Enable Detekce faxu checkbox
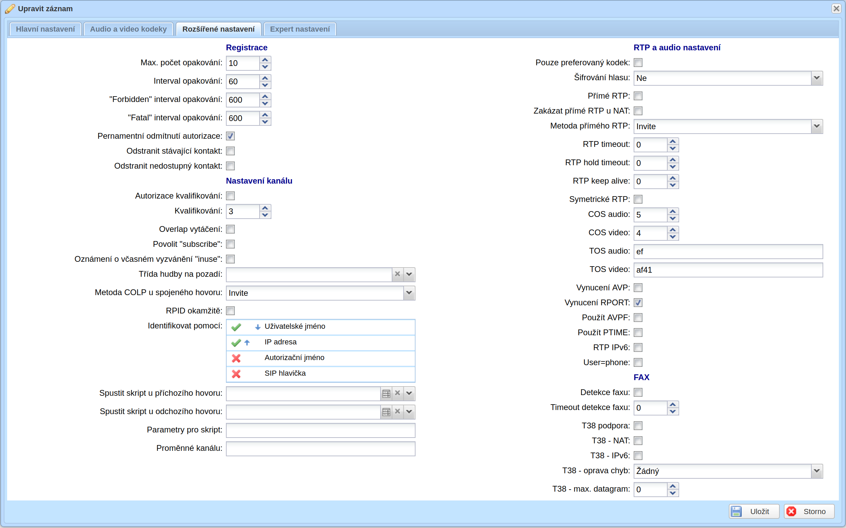This screenshot has height=528, width=846. coord(638,392)
